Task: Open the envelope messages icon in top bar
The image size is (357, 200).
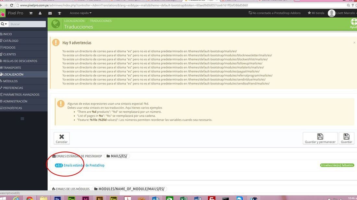Action: [x=50, y=13]
